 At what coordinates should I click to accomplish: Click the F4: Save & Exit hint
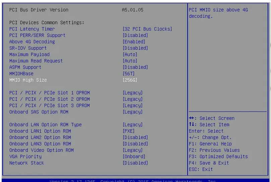click(209, 163)
